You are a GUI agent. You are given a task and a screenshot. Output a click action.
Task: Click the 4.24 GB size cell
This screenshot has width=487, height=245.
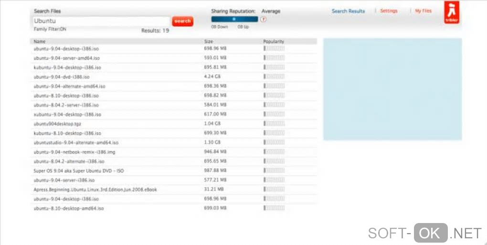click(x=212, y=76)
